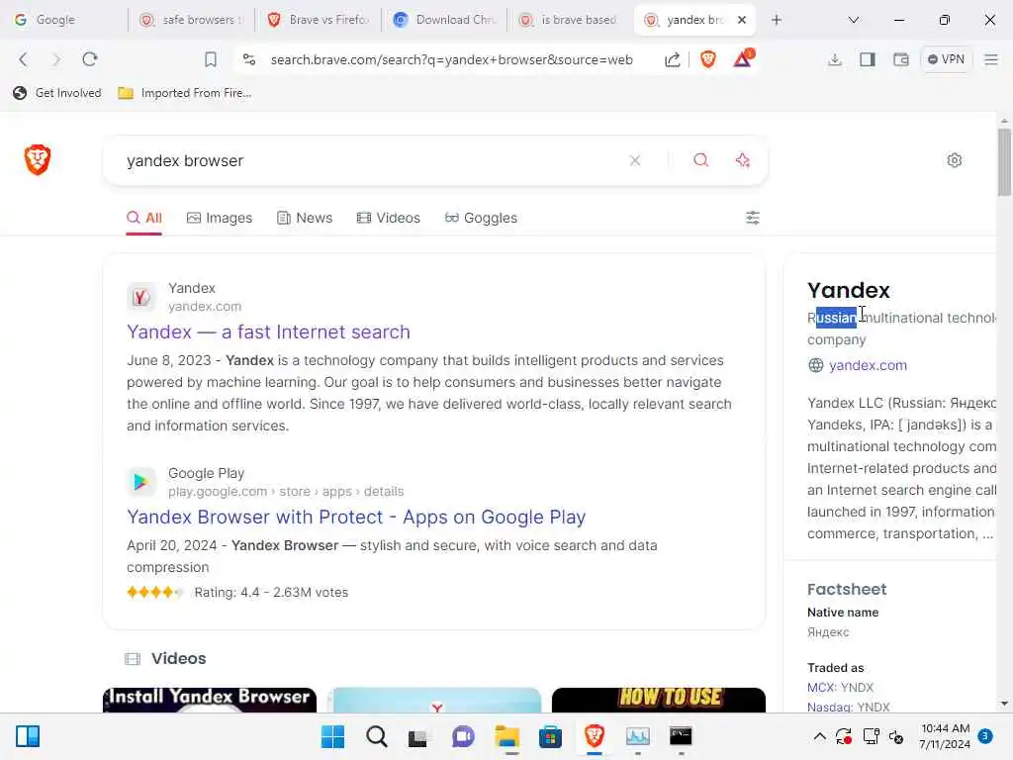Click the Videos section heading
Viewport: 1013px width, 760px height.
179,658
